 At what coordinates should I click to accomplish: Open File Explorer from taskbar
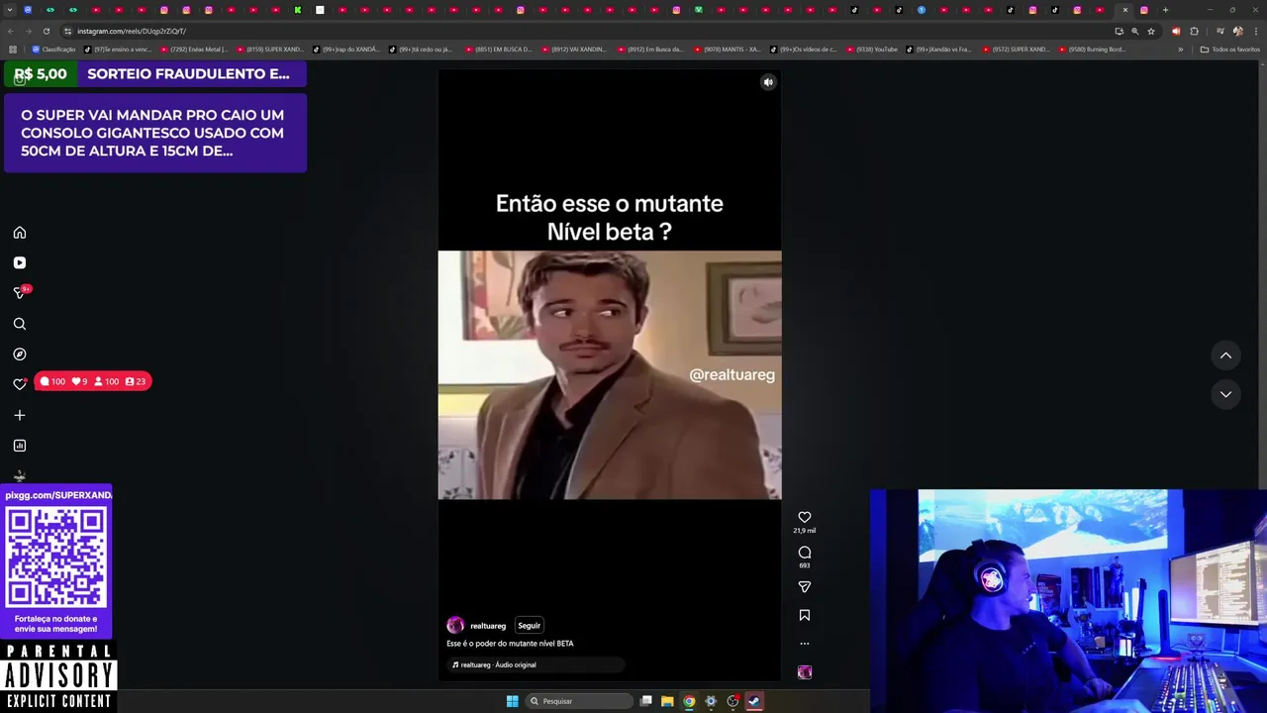[667, 701]
